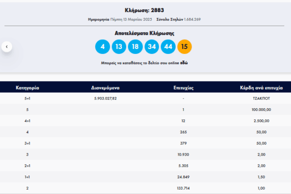Click the blue number 44 ball
This screenshot has width=291, height=194.
168,47
